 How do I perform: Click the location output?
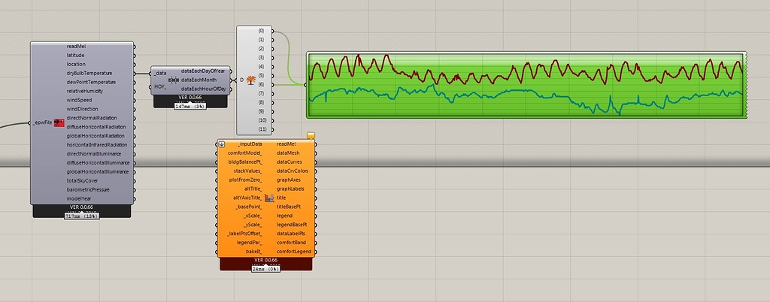[76, 64]
